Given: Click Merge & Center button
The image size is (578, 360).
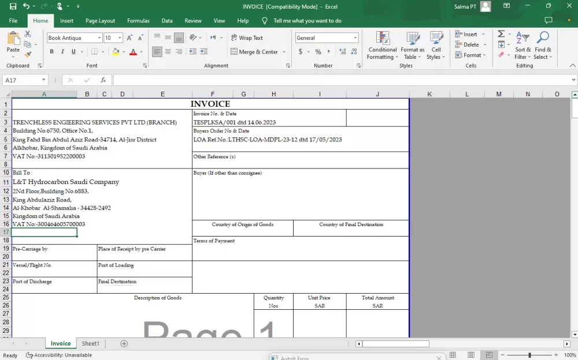Looking at the screenshot, I should tap(254, 52).
